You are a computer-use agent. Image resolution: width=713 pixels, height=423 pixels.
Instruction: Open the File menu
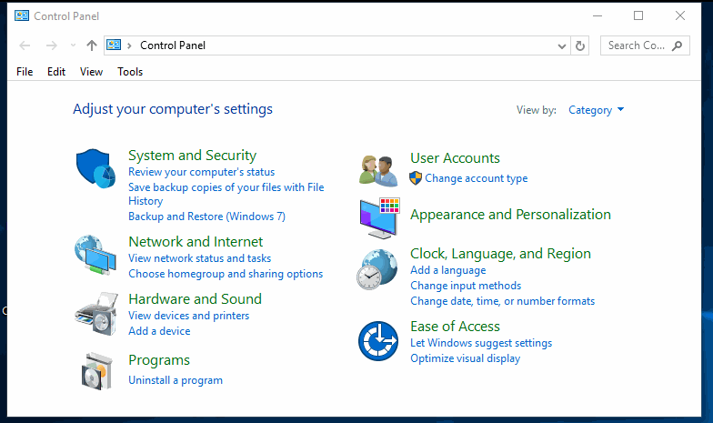pos(25,72)
